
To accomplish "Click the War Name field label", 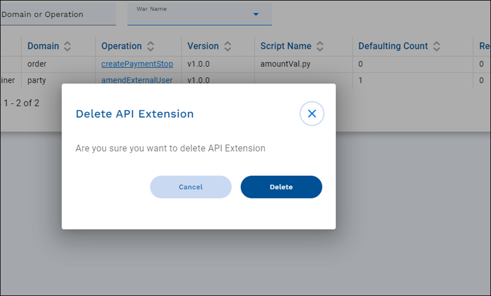I will [x=151, y=9].
